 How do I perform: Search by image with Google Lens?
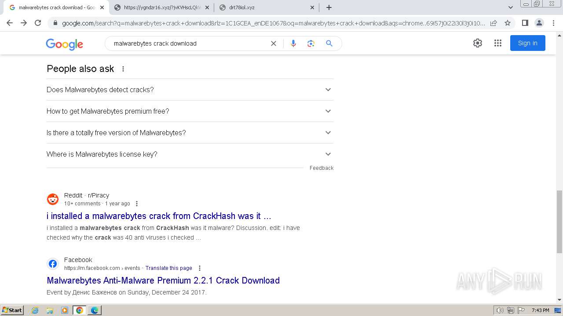coord(311,43)
